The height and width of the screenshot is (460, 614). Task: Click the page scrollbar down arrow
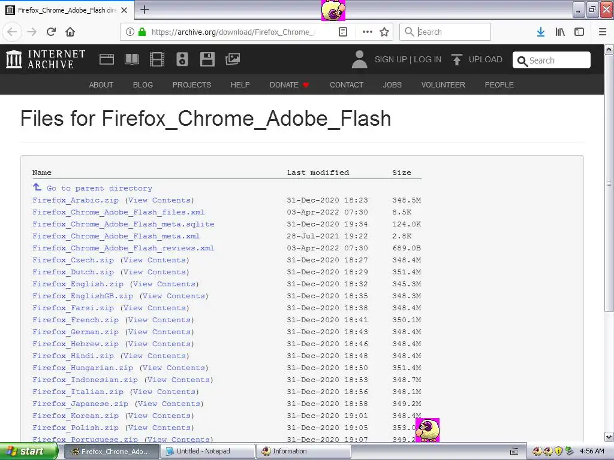click(x=609, y=437)
